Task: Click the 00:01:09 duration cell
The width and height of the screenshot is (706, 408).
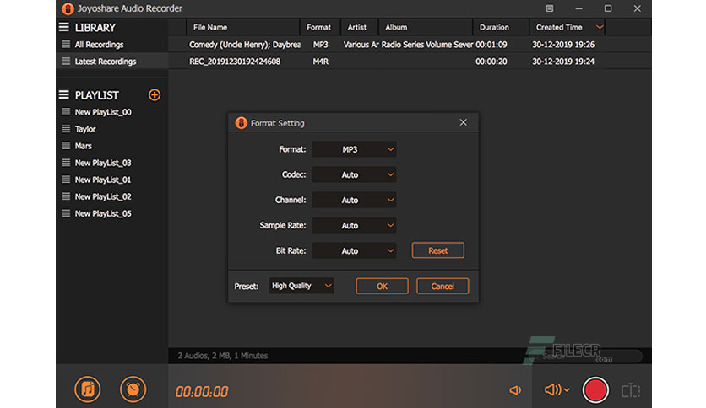Action: coord(491,45)
